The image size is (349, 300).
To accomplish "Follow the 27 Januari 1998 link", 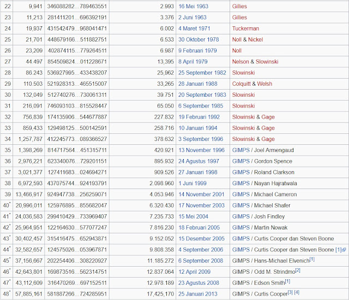I will 197,173.
